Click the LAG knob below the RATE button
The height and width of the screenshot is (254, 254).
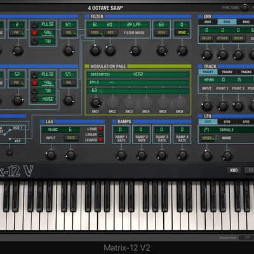(x=71, y=155)
